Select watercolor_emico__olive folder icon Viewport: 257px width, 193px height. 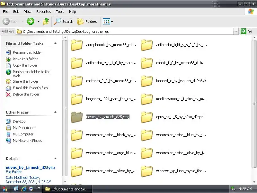point(147,153)
